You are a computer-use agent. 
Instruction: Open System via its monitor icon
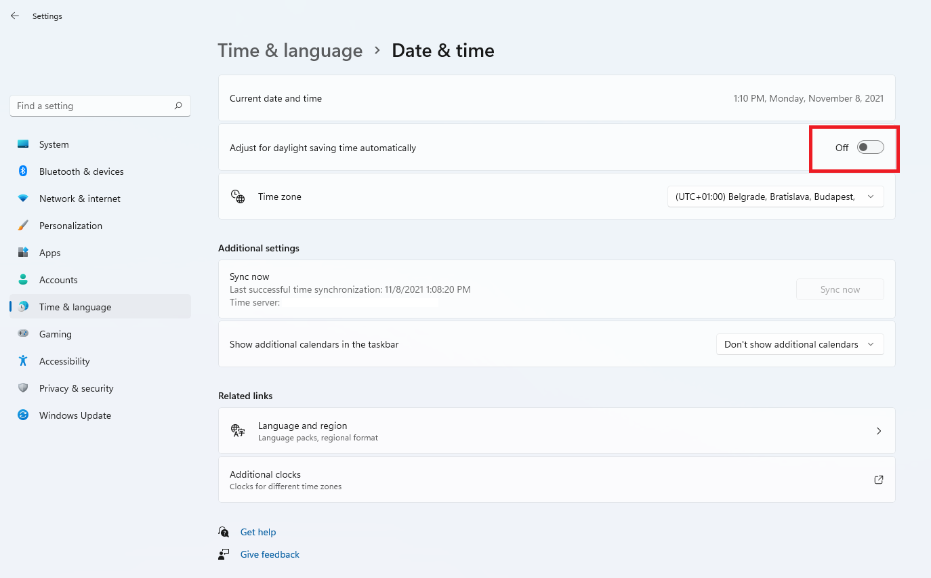click(x=23, y=144)
